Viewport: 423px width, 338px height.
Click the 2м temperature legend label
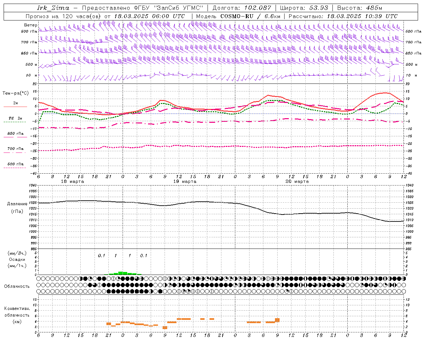click(x=16, y=103)
